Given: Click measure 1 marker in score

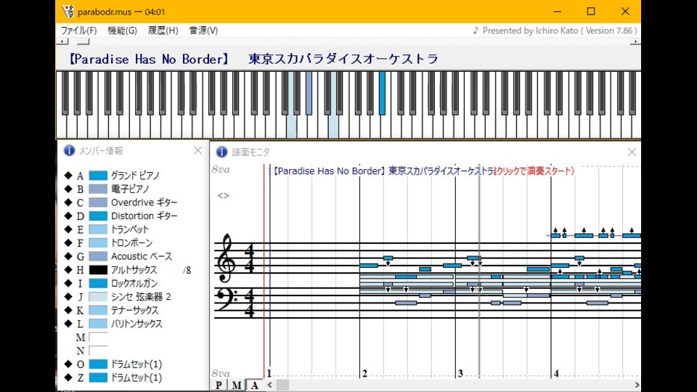Looking at the screenshot, I should pos(269,373).
